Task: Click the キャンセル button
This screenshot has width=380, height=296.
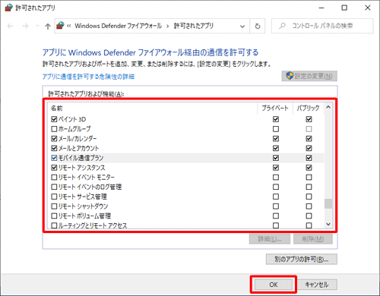Action: coord(317,285)
